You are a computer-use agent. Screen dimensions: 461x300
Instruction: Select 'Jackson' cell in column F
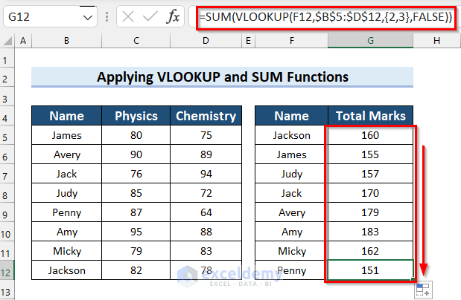292,135
